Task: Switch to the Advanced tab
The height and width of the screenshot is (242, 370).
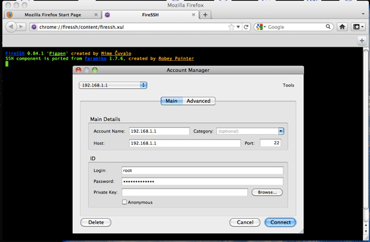Action: click(199, 101)
